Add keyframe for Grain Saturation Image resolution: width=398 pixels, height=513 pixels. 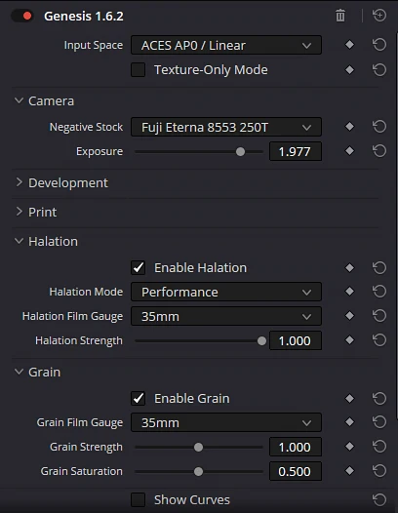(349, 471)
